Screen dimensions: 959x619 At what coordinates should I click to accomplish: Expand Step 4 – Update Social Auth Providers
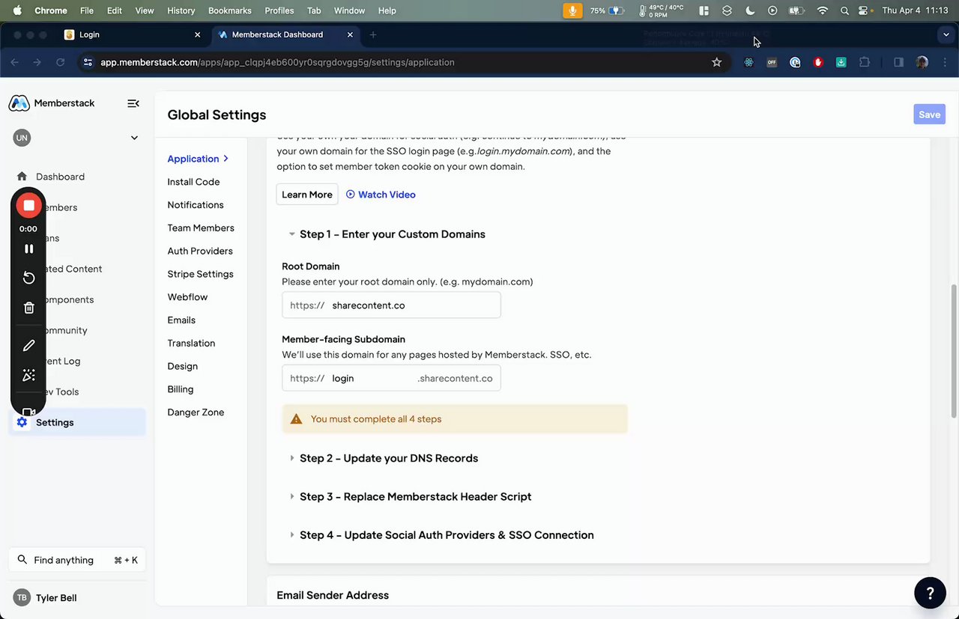click(292, 535)
